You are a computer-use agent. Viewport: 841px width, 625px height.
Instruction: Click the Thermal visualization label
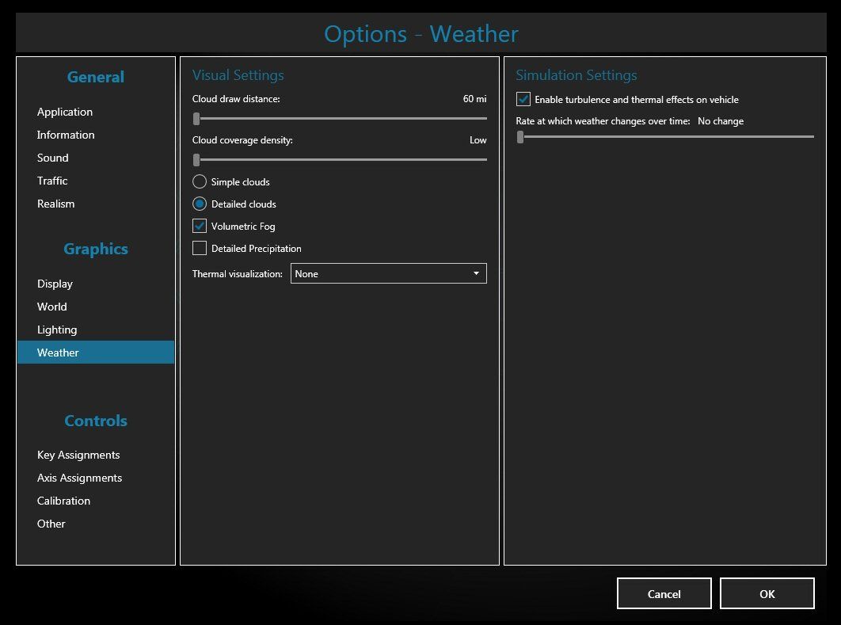[237, 273]
